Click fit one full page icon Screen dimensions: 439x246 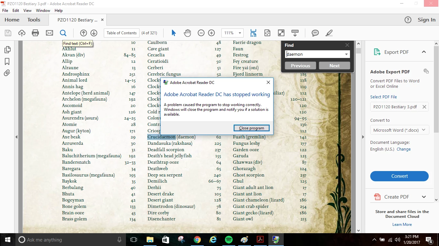(x=267, y=33)
